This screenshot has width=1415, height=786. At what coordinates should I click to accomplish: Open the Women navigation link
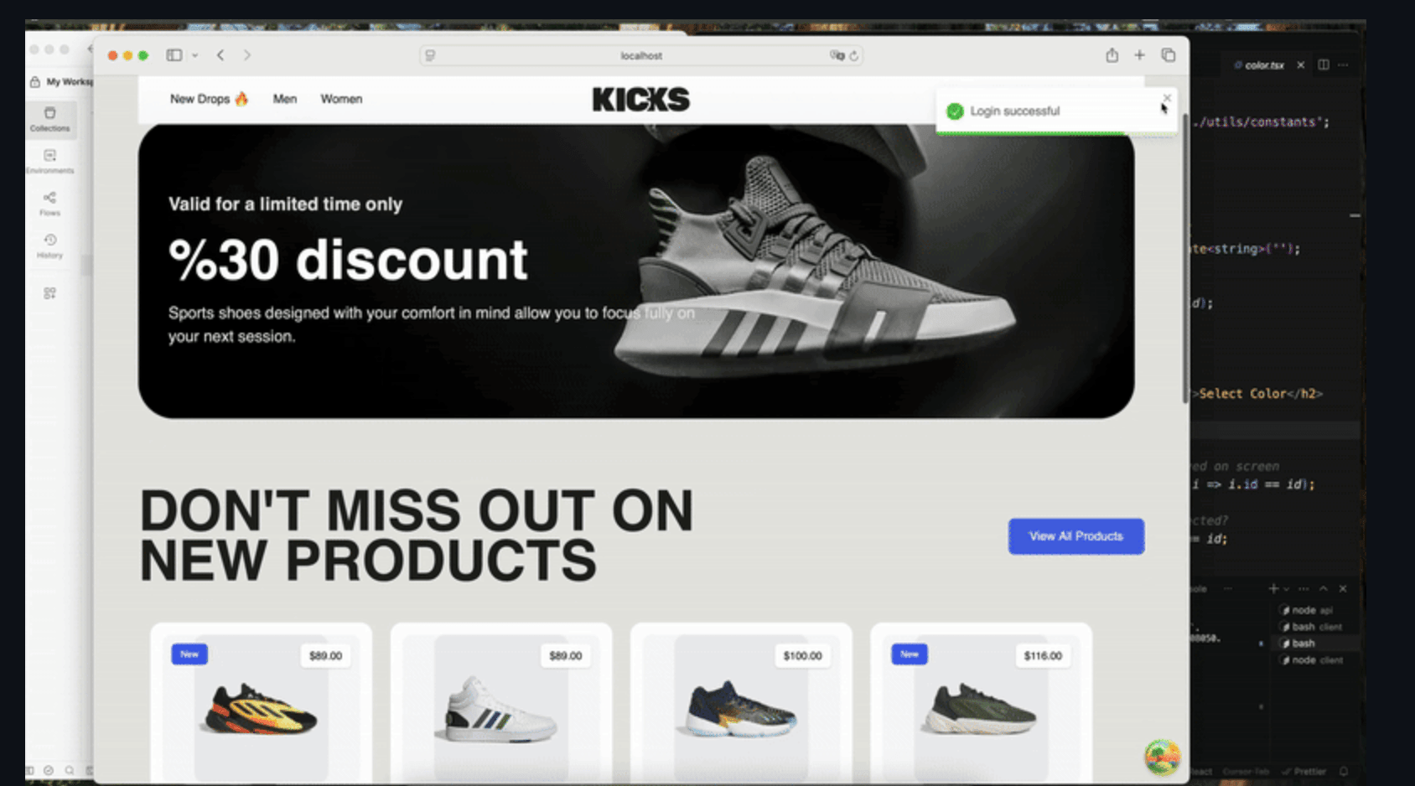click(x=341, y=99)
